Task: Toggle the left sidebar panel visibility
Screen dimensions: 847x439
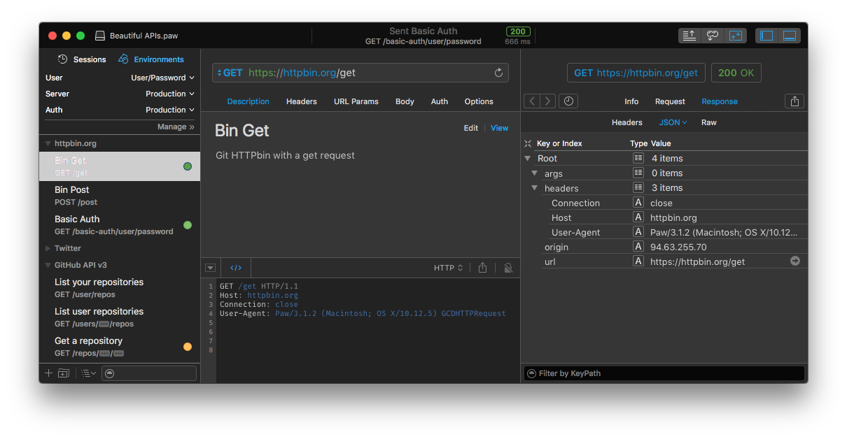Action: 766,36
